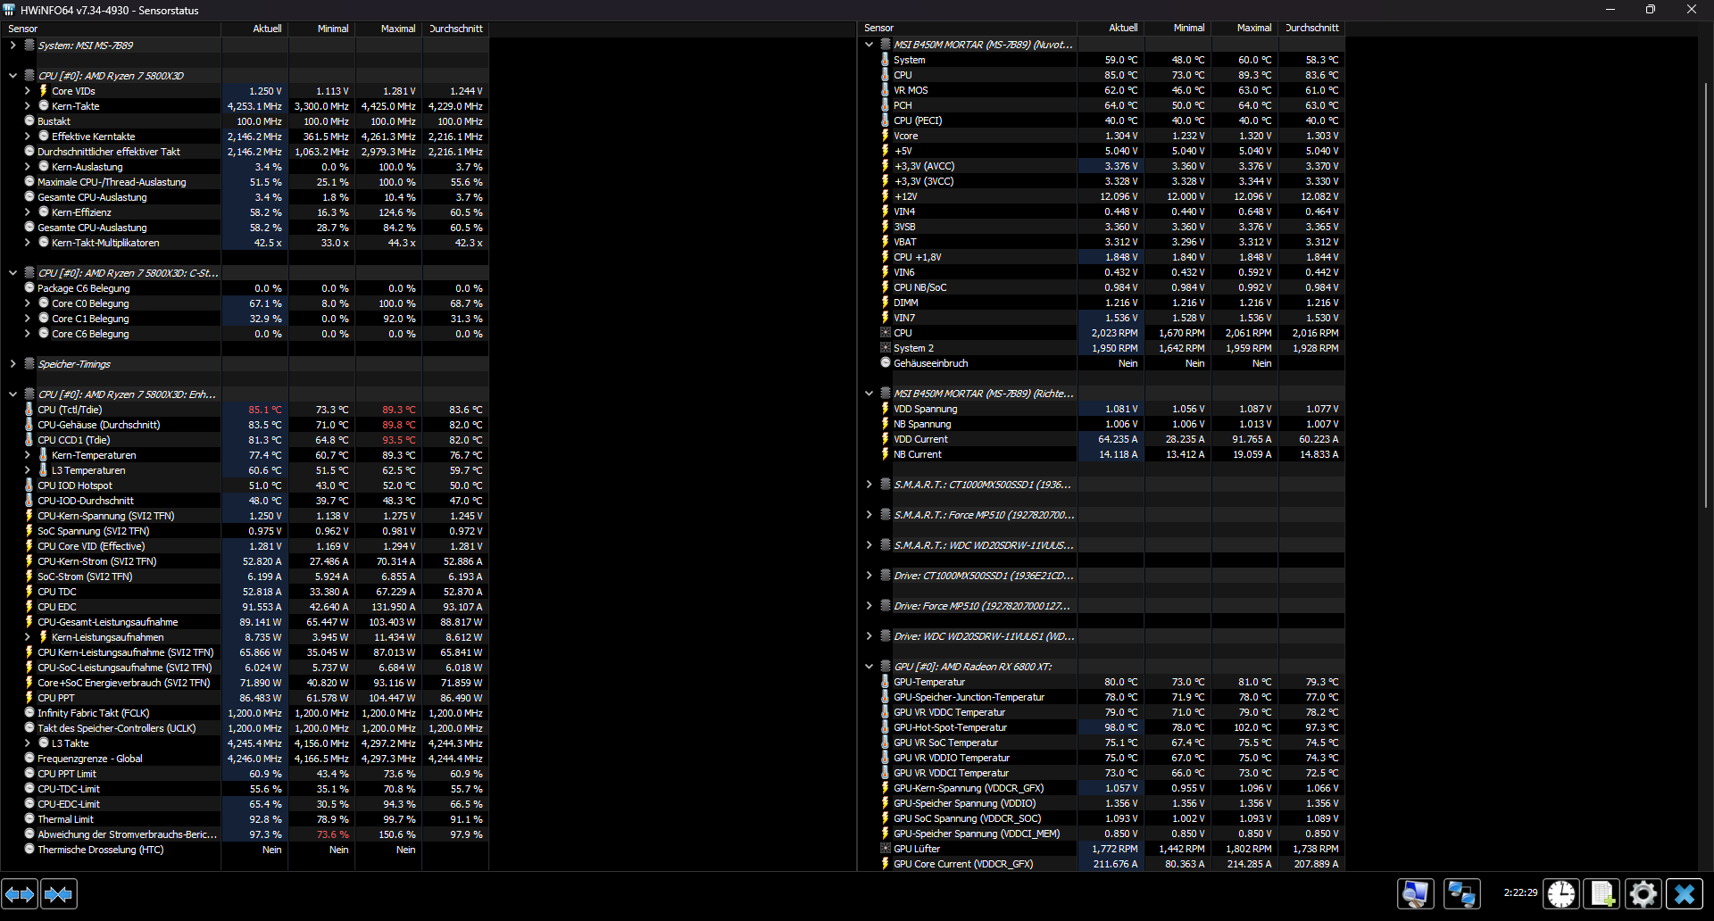The image size is (1714, 921).
Task: Expand the Speicher-Timings group
Action: pos(12,364)
